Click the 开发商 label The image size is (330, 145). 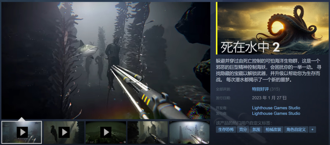pos(222,108)
